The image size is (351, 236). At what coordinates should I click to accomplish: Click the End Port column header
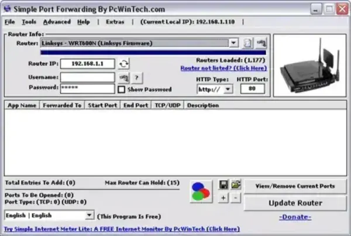(136, 105)
